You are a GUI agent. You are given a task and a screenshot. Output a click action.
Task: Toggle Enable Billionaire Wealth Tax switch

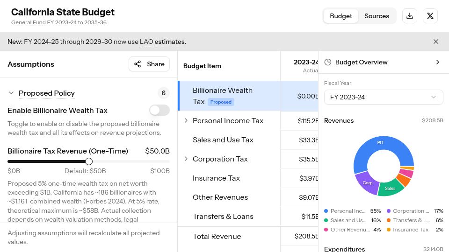159,110
